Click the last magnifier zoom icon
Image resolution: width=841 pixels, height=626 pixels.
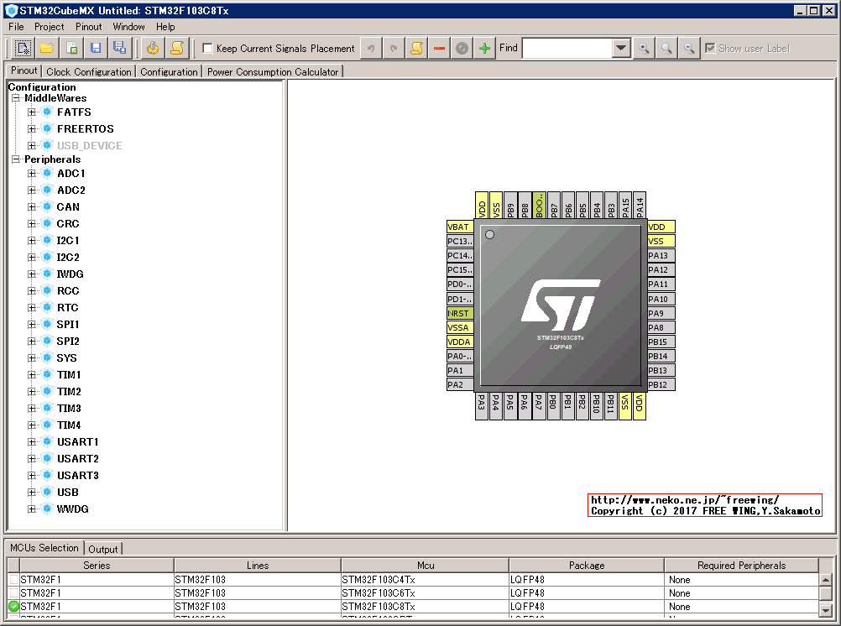(x=689, y=49)
